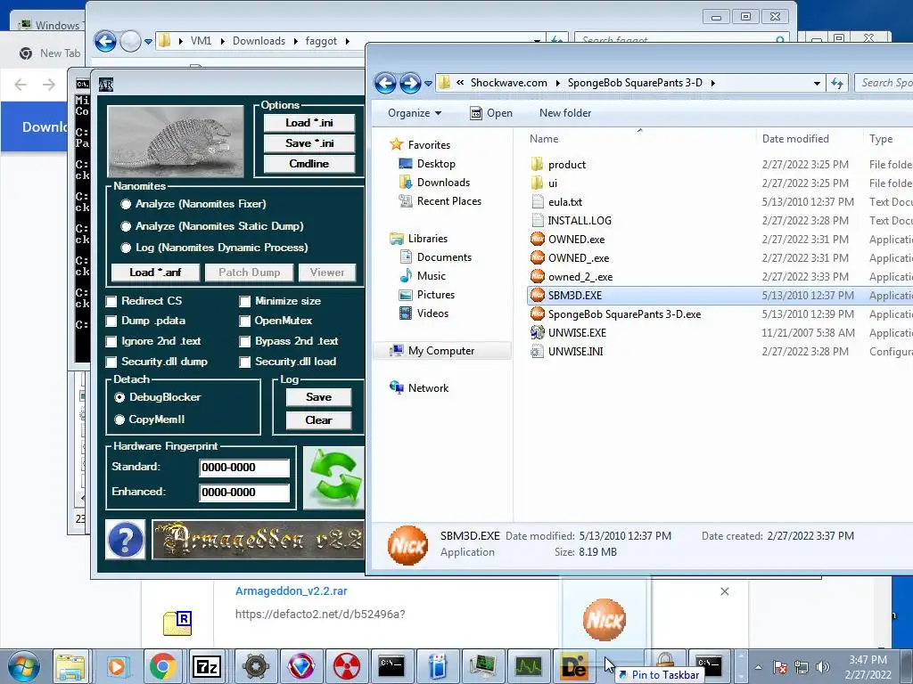Open the blue USB-like taskbar icon
Viewport: 913px width, 684px height.
[x=437, y=666]
